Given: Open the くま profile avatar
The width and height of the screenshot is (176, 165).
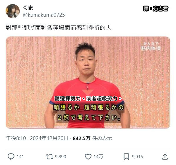Looking at the screenshot, I should coord(13,11).
